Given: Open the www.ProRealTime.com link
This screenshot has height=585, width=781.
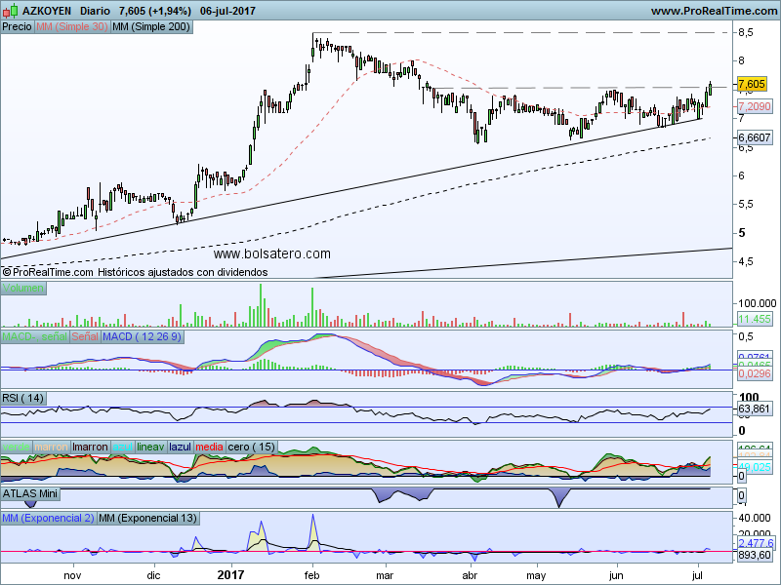Looking at the screenshot, I should [x=713, y=11].
